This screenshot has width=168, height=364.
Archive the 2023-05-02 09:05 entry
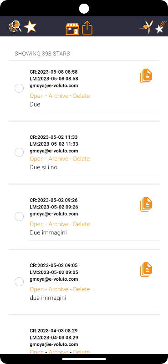coord(58,289)
